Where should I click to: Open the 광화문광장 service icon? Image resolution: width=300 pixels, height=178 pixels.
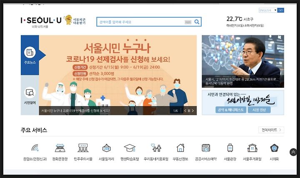(x=60, y=148)
